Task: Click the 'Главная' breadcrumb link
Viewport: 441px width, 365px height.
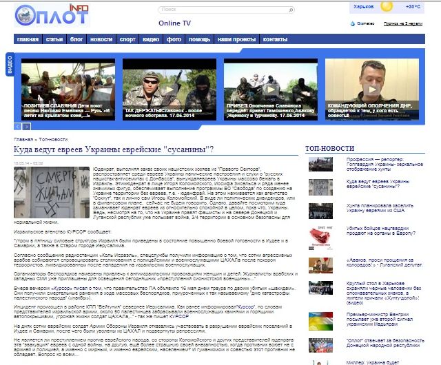Action: coord(25,138)
